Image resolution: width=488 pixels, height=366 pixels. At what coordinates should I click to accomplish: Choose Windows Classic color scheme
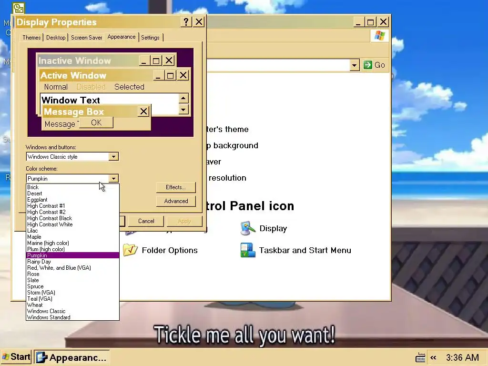click(x=72, y=311)
